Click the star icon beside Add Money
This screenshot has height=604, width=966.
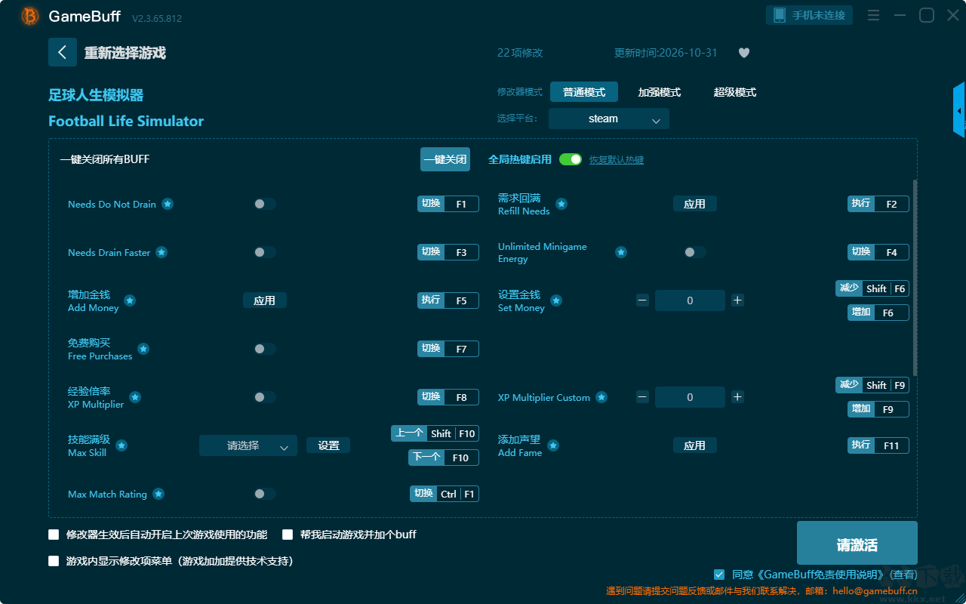point(130,300)
